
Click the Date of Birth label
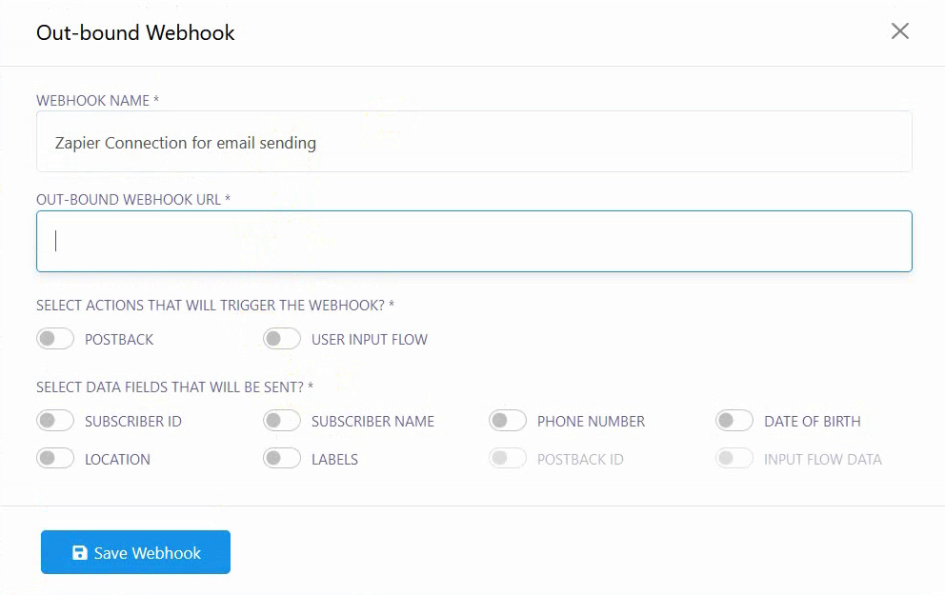tap(812, 422)
